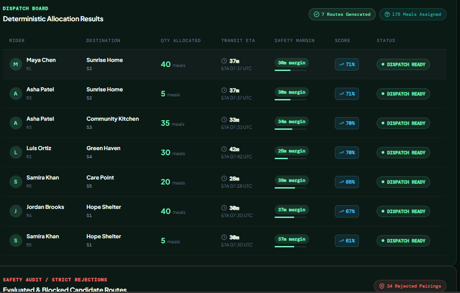Click the avatar in Samira Khan's Care Point row
460x293 pixels.
pyautogui.click(x=16, y=182)
